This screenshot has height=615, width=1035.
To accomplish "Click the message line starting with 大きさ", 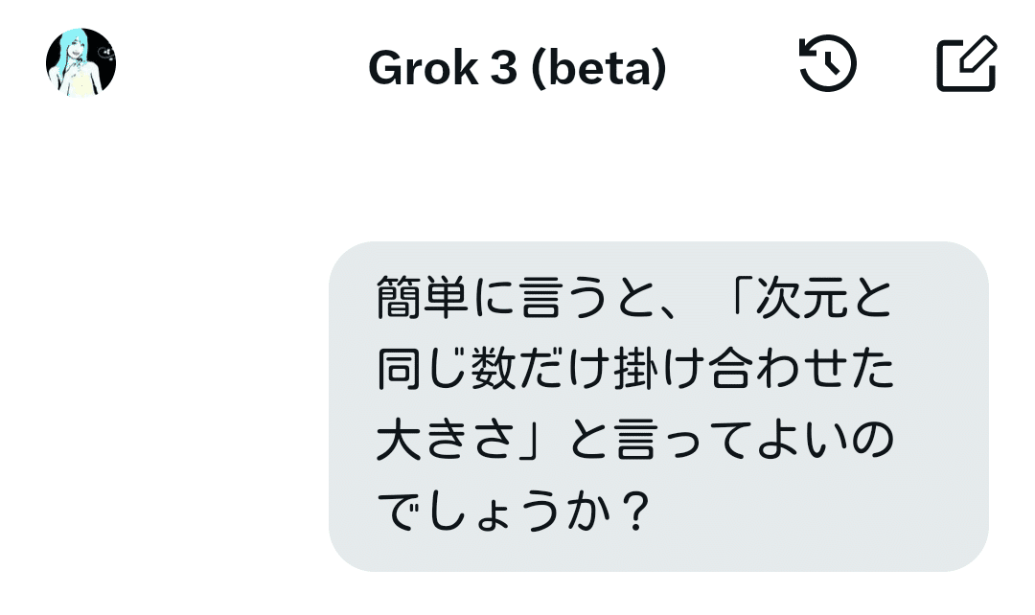I will tap(635, 440).
